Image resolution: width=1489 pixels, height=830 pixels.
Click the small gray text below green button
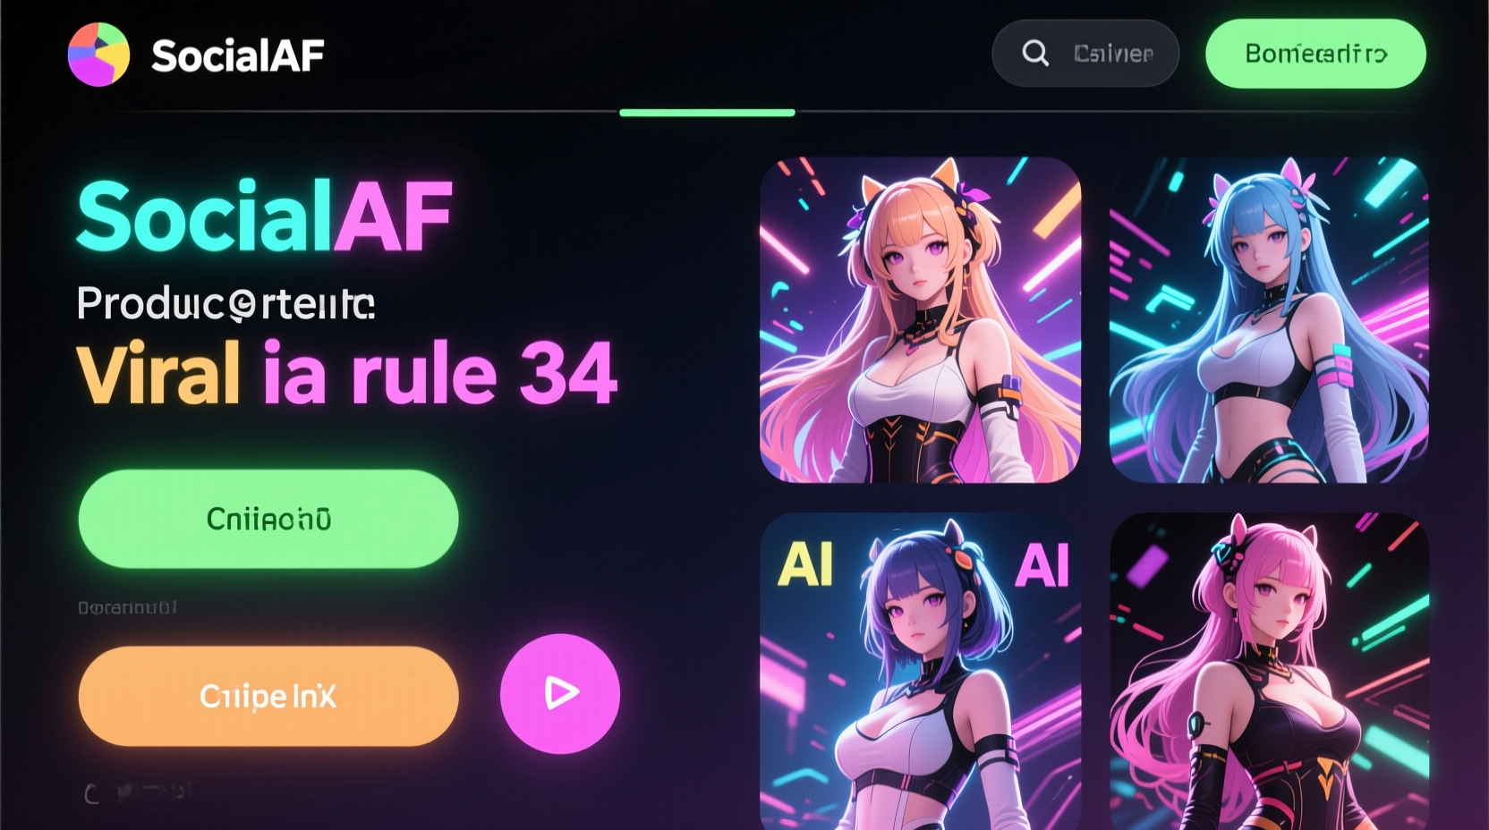[x=128, y=608]
